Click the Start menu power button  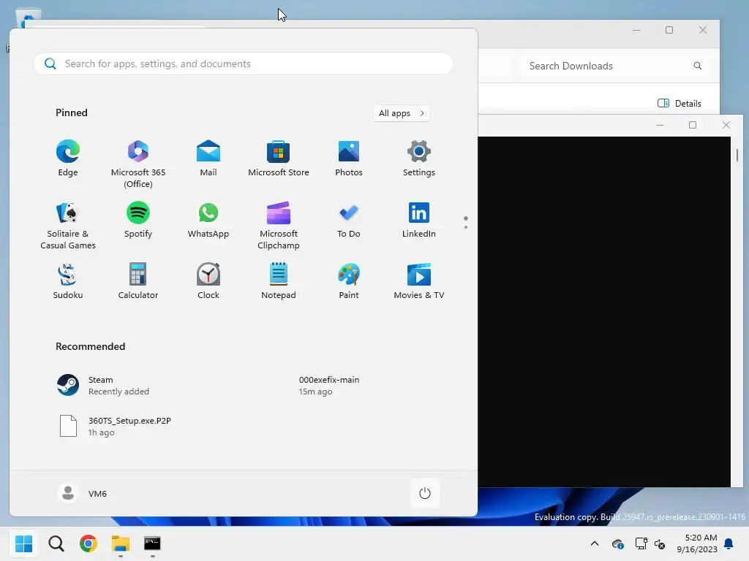pyautogui.click(x=425, y=493)
